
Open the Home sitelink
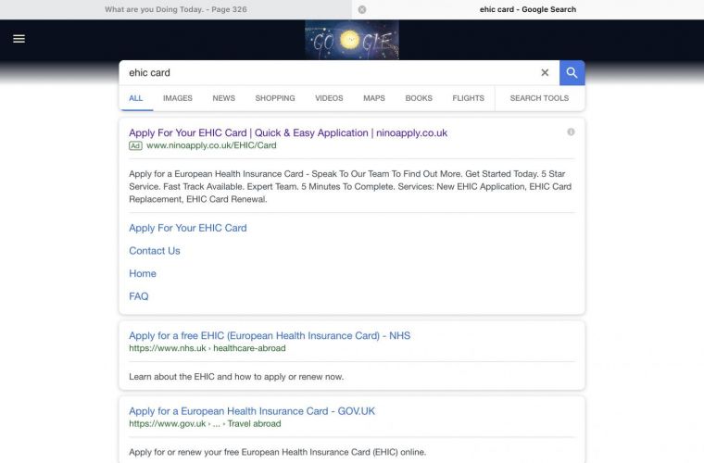click(x=143, y=274)
